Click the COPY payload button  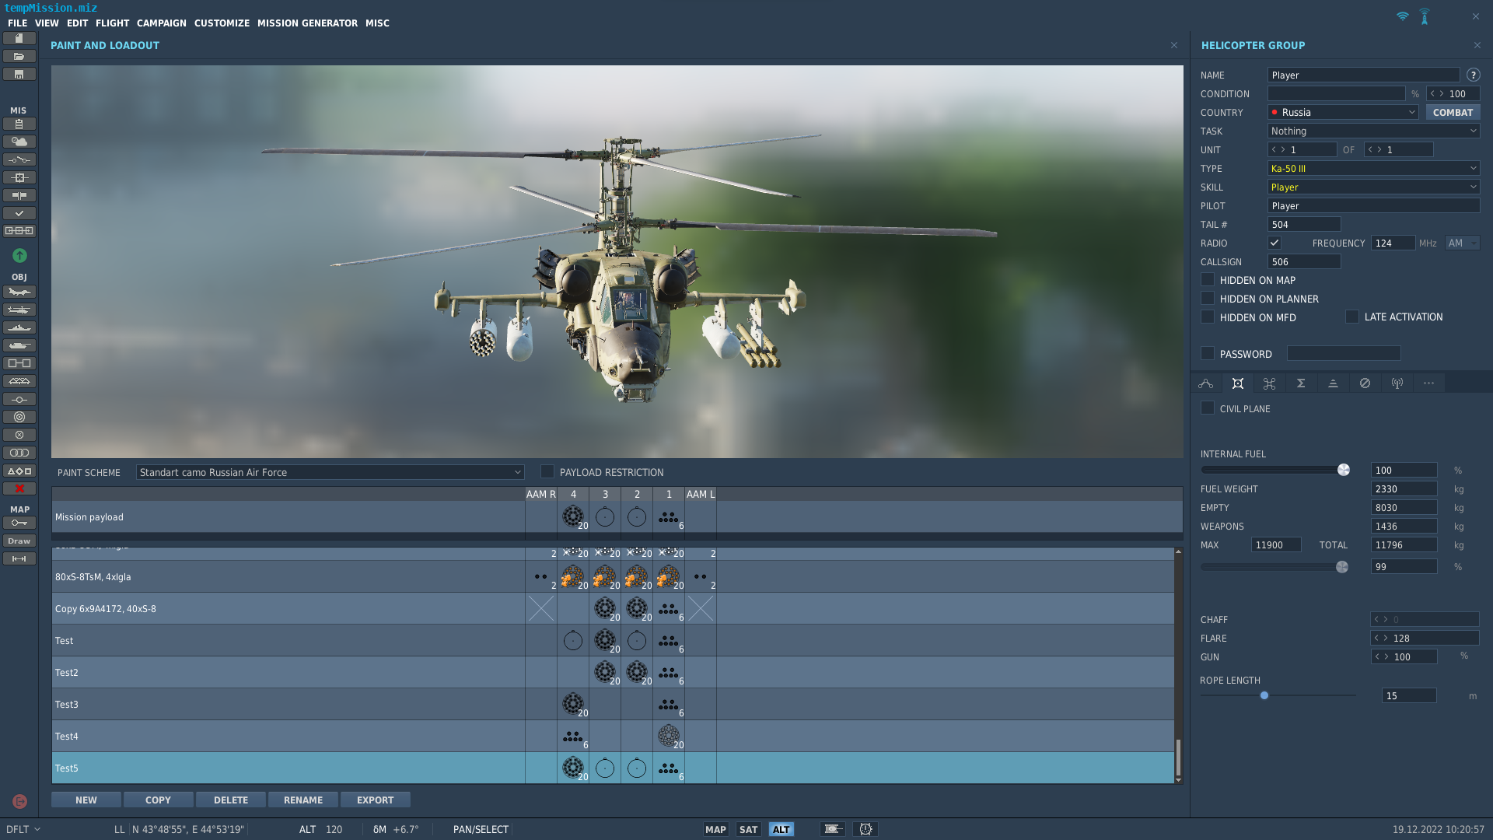click(158, 800)
